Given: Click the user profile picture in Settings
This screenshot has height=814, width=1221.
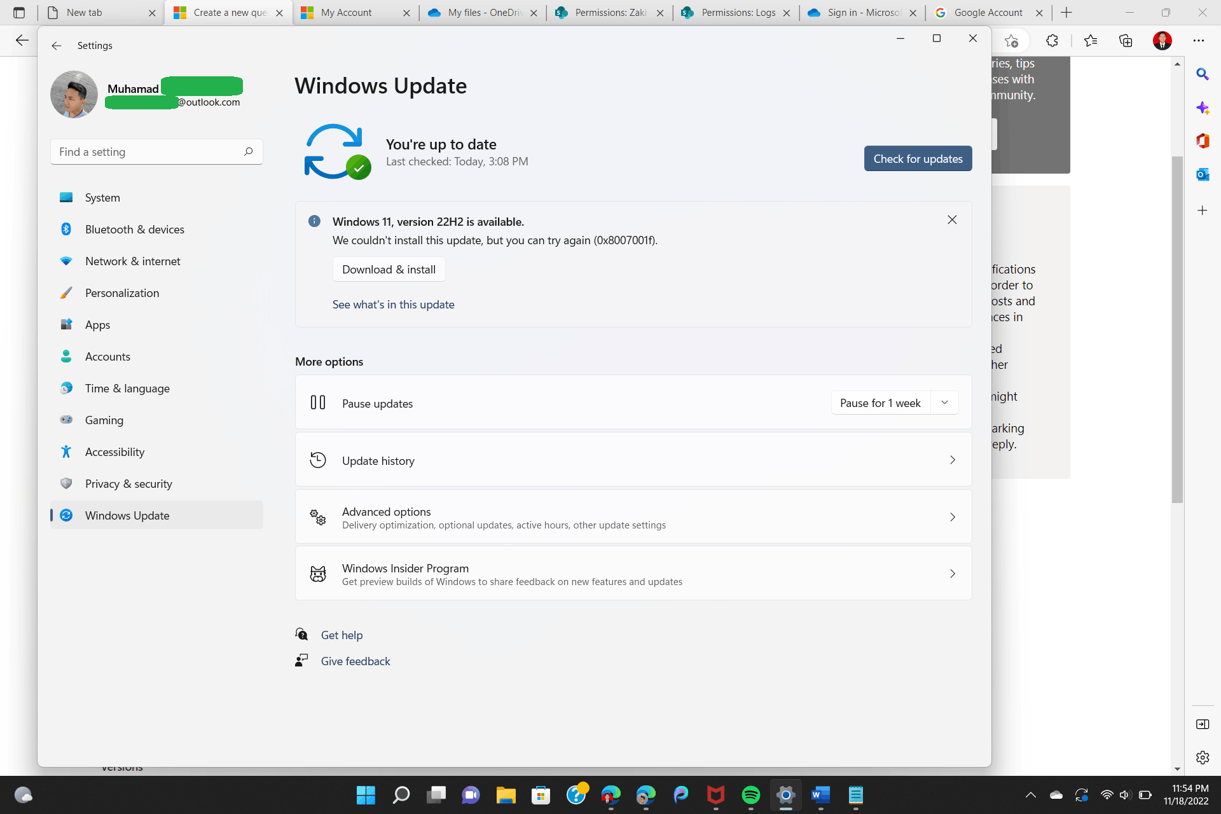Looking at the screenshot, I should 74,94.
